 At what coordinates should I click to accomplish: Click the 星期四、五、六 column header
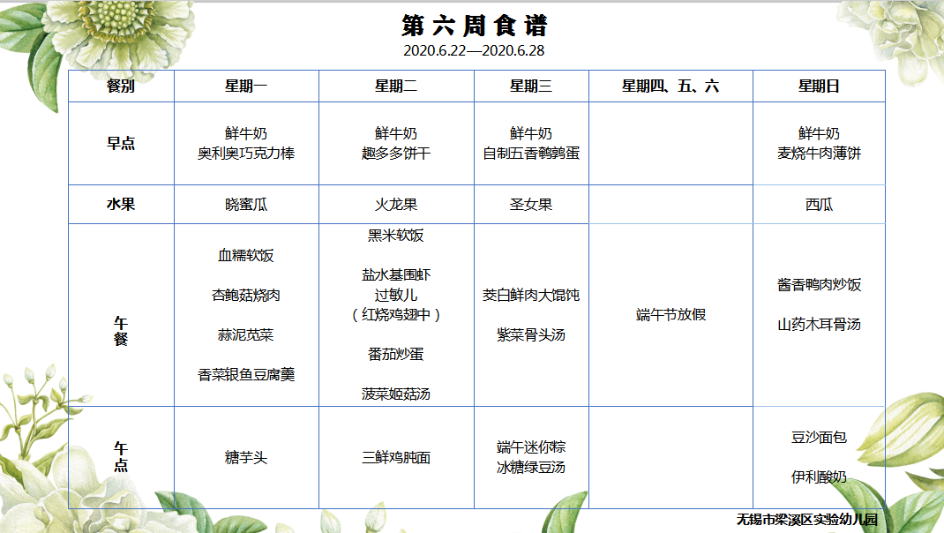(x=671, y=86)
